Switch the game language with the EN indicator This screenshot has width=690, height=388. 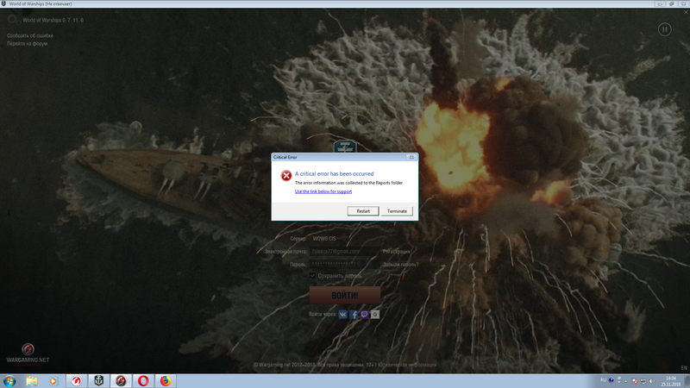(684, 368)
